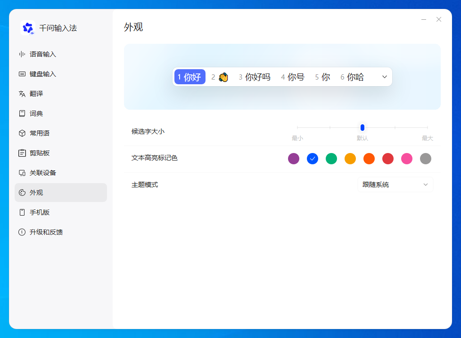
Task: Click candidate 6 你哈
Action: (x=352, y=77)
